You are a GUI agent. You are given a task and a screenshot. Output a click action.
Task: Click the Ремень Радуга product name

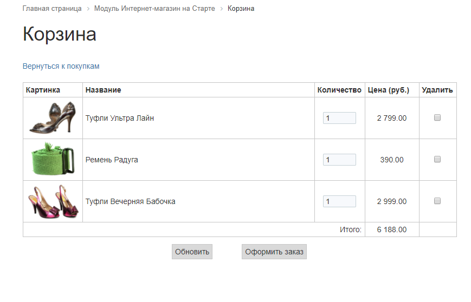point(112,160)
